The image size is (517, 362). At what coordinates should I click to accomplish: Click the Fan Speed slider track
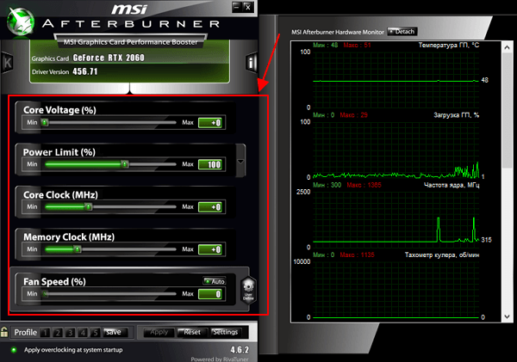coord(110,294)
